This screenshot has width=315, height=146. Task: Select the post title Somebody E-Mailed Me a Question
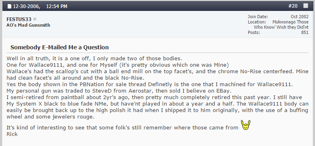click(59, 47)
